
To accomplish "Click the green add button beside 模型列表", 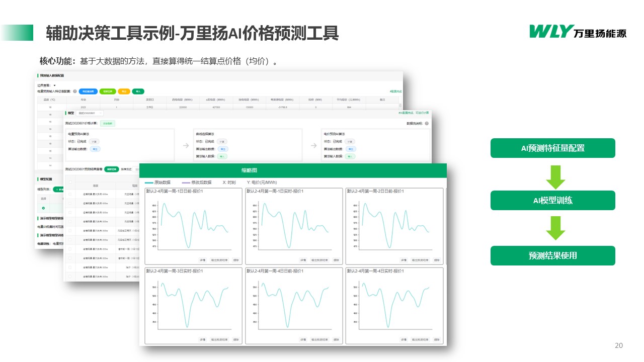I will 58,189.
